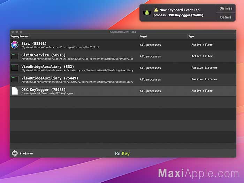The height and width of the screenshot is (183, 244).
Task: Select the Siri (58861) process name
Action: click(x=34, y=43)
